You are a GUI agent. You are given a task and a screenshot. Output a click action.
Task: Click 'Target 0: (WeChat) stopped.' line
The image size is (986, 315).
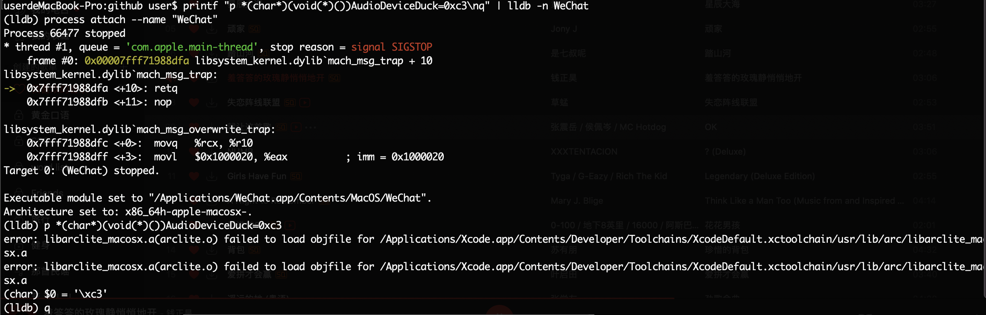click(81, 171)
